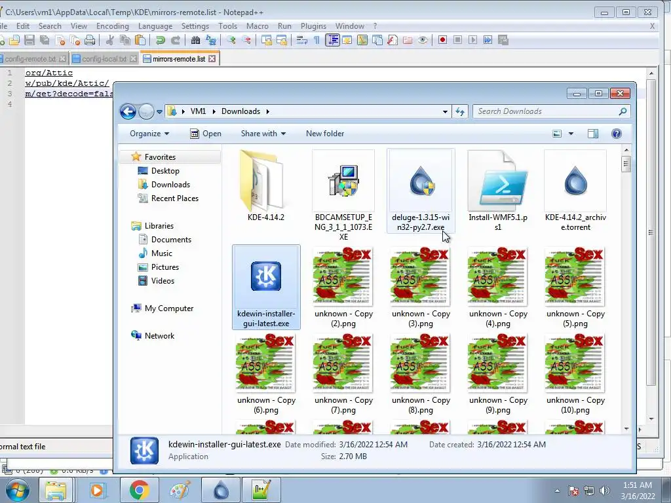Open Replace dialog icon in Notepad++
The width and height of the screenshot is (671, 503).
(x=211, y=40)
